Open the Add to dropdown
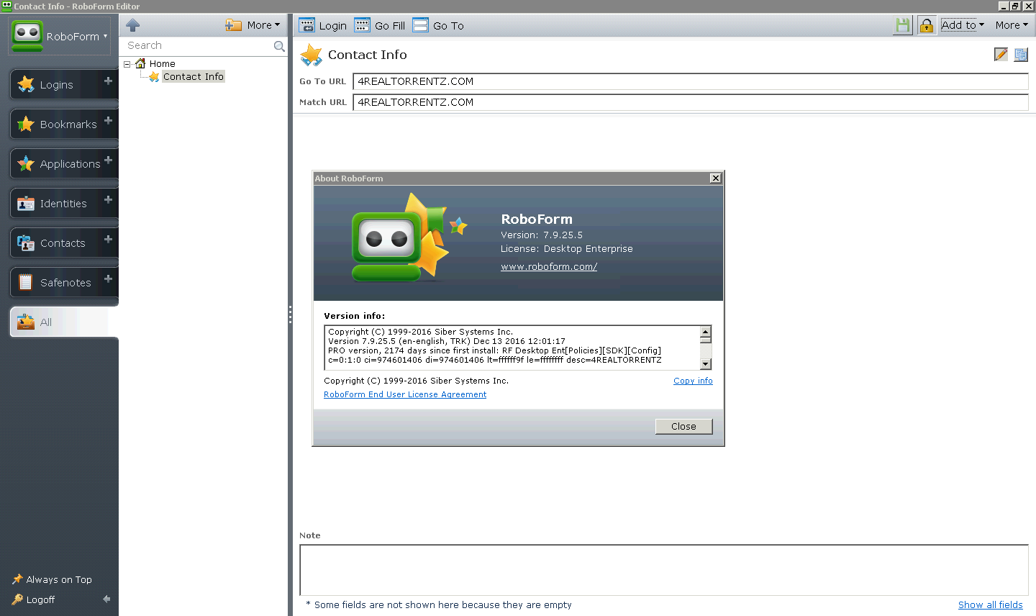This screenshot has height=616, width=1036. click(x=963, y=25)
